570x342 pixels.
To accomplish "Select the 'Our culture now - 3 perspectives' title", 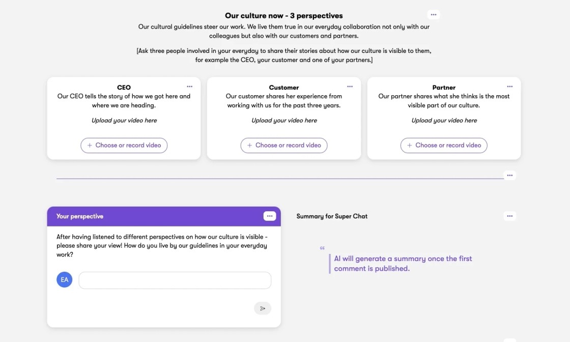I will [284, 16].
